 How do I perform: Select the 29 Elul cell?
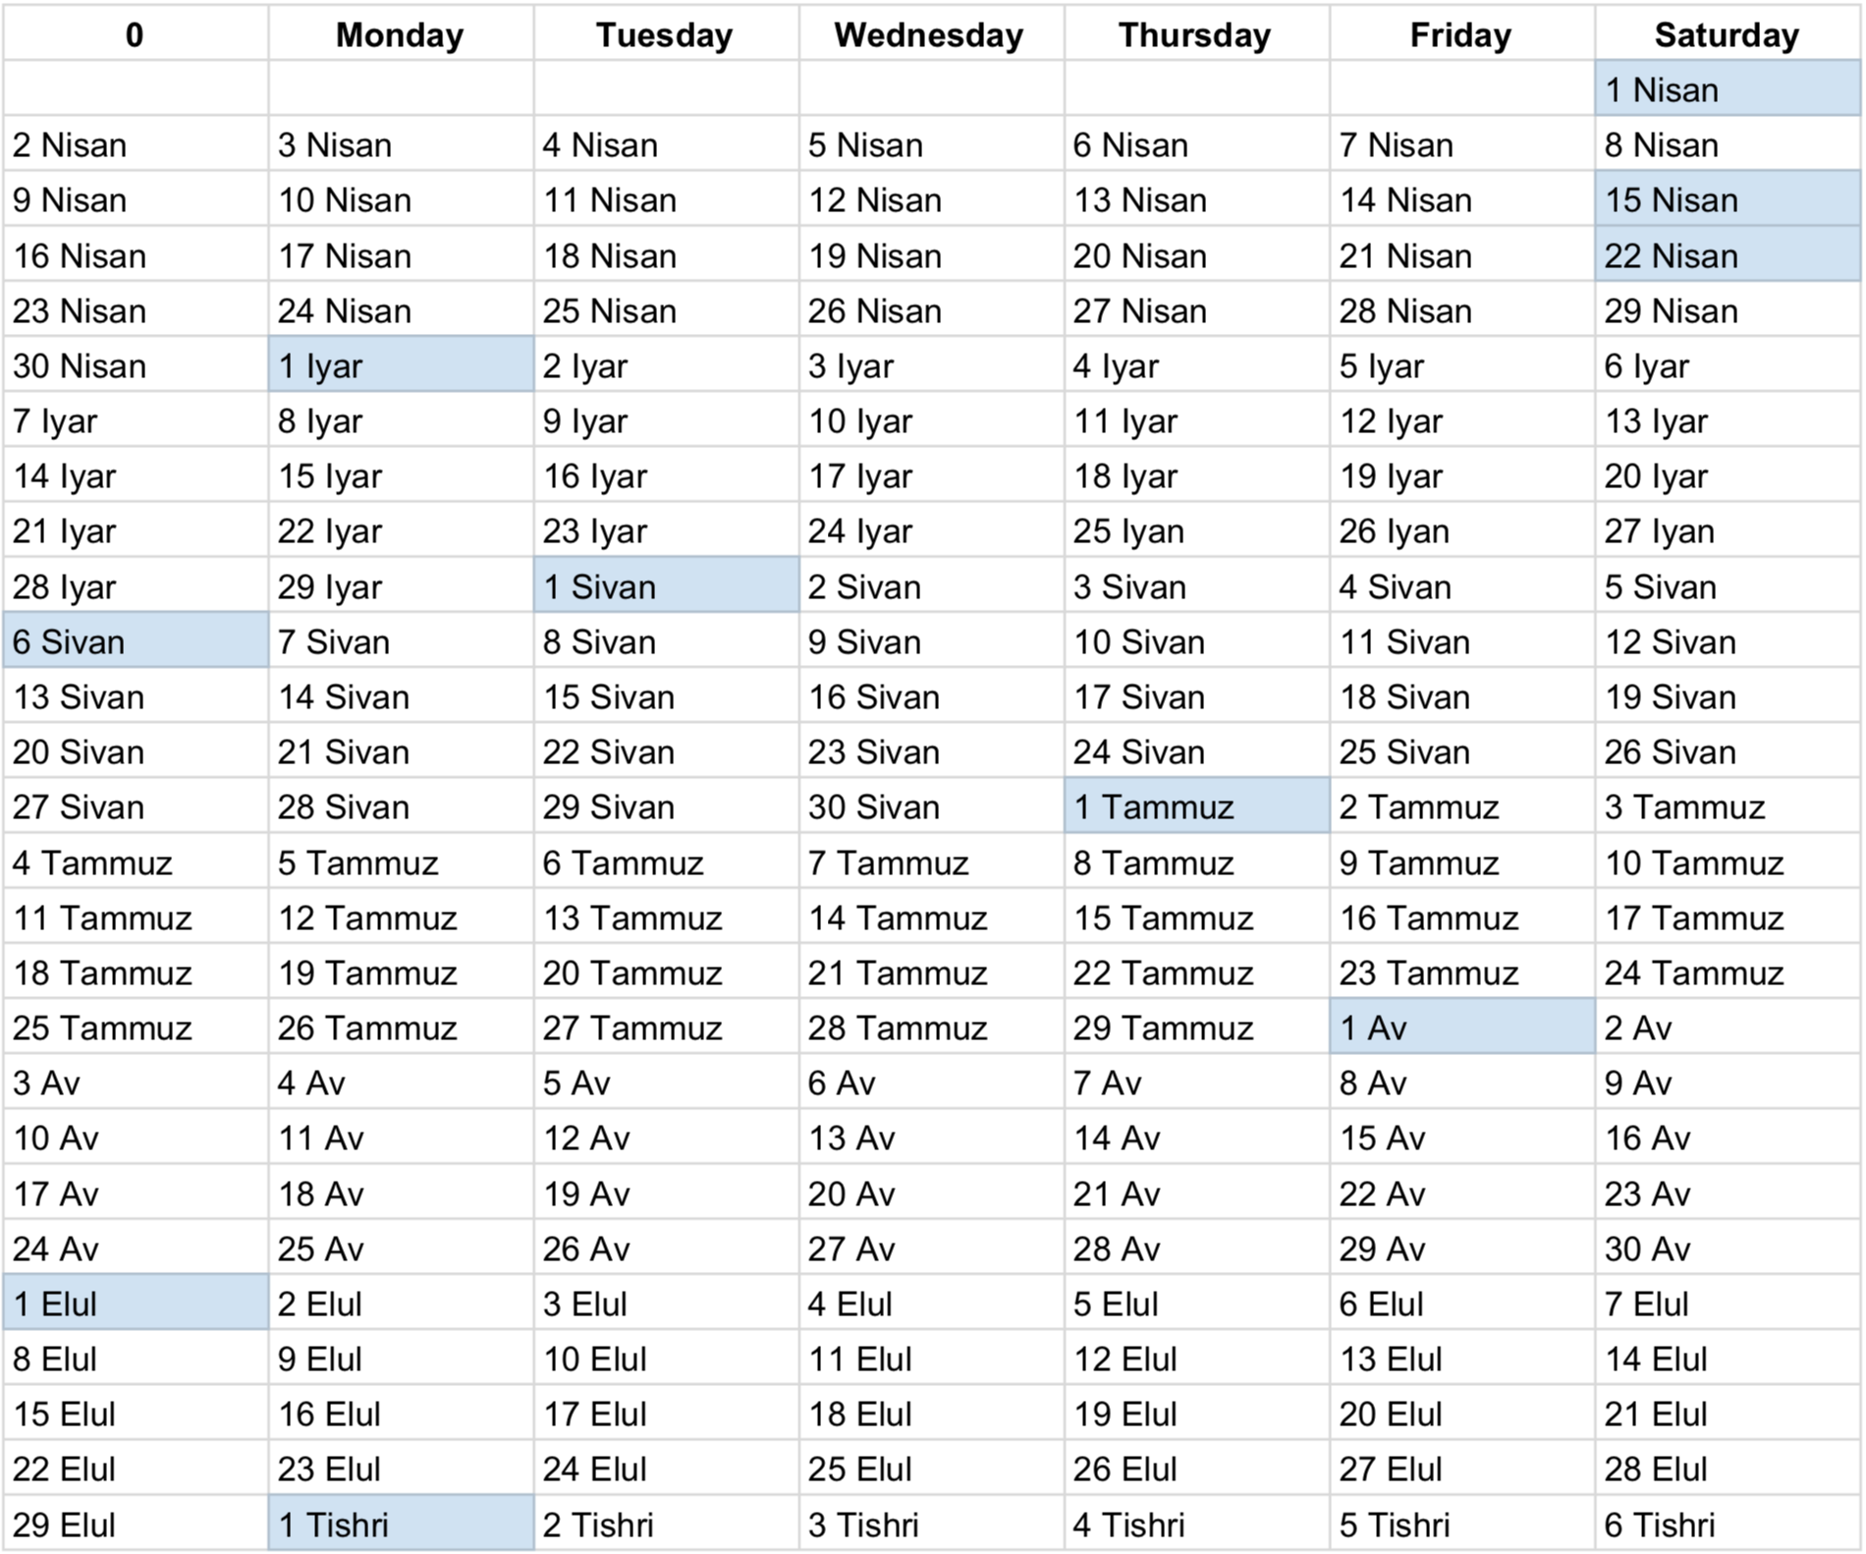coord(136,1525)
